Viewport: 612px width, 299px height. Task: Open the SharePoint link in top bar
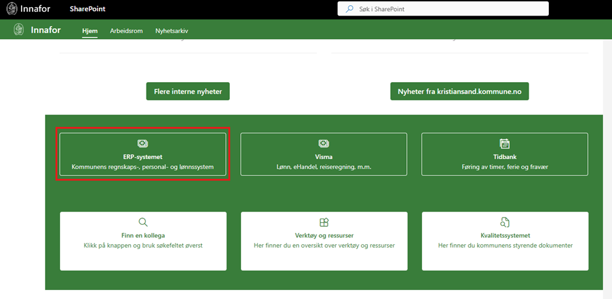88,9
